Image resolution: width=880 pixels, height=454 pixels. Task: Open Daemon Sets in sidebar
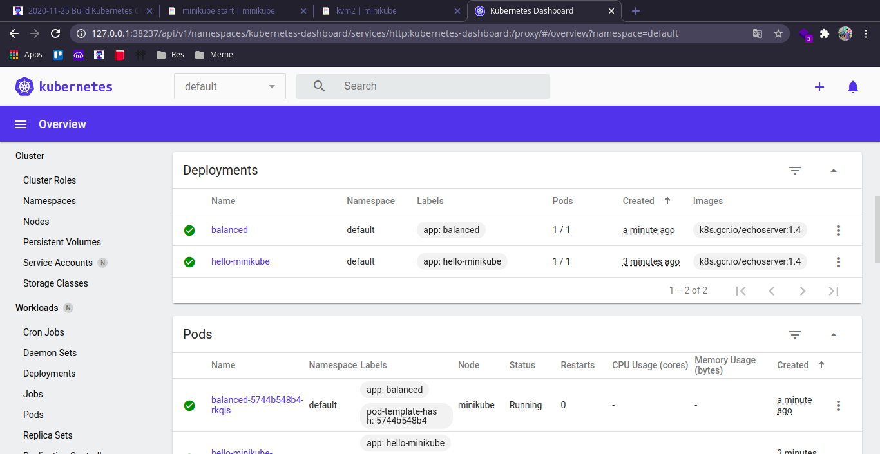(x=50, y=353)
